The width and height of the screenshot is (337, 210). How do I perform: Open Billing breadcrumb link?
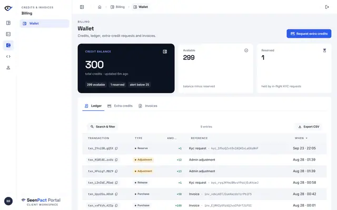click(117, 7)
